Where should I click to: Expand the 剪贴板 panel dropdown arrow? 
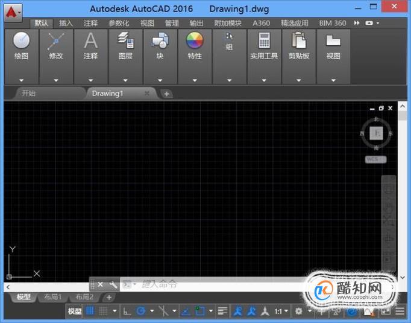298,80
